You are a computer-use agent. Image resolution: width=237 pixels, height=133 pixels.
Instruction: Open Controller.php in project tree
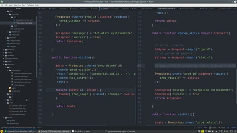point(19,29)
